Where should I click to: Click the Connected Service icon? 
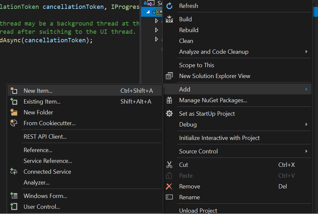click(14, 171)
